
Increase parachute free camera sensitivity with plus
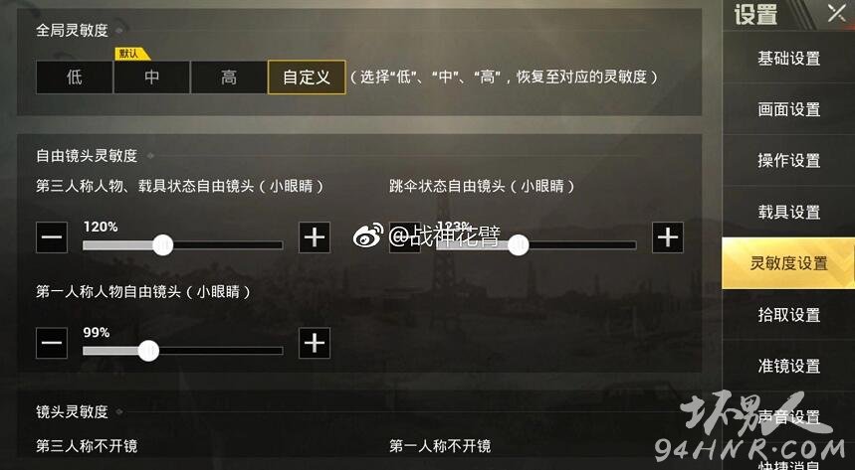tap(668, 237)
